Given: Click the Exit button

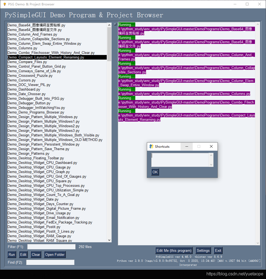Looking at the screenshot, I should (x=218, y=250).
